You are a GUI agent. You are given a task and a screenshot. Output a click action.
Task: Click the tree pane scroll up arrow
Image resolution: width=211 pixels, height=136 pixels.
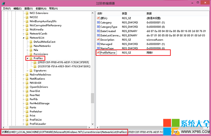92,13
